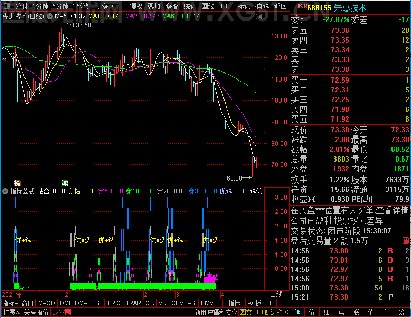Screen dimensions: 411x318
Task: Open the 模板 template option
Action: point(254,303)
